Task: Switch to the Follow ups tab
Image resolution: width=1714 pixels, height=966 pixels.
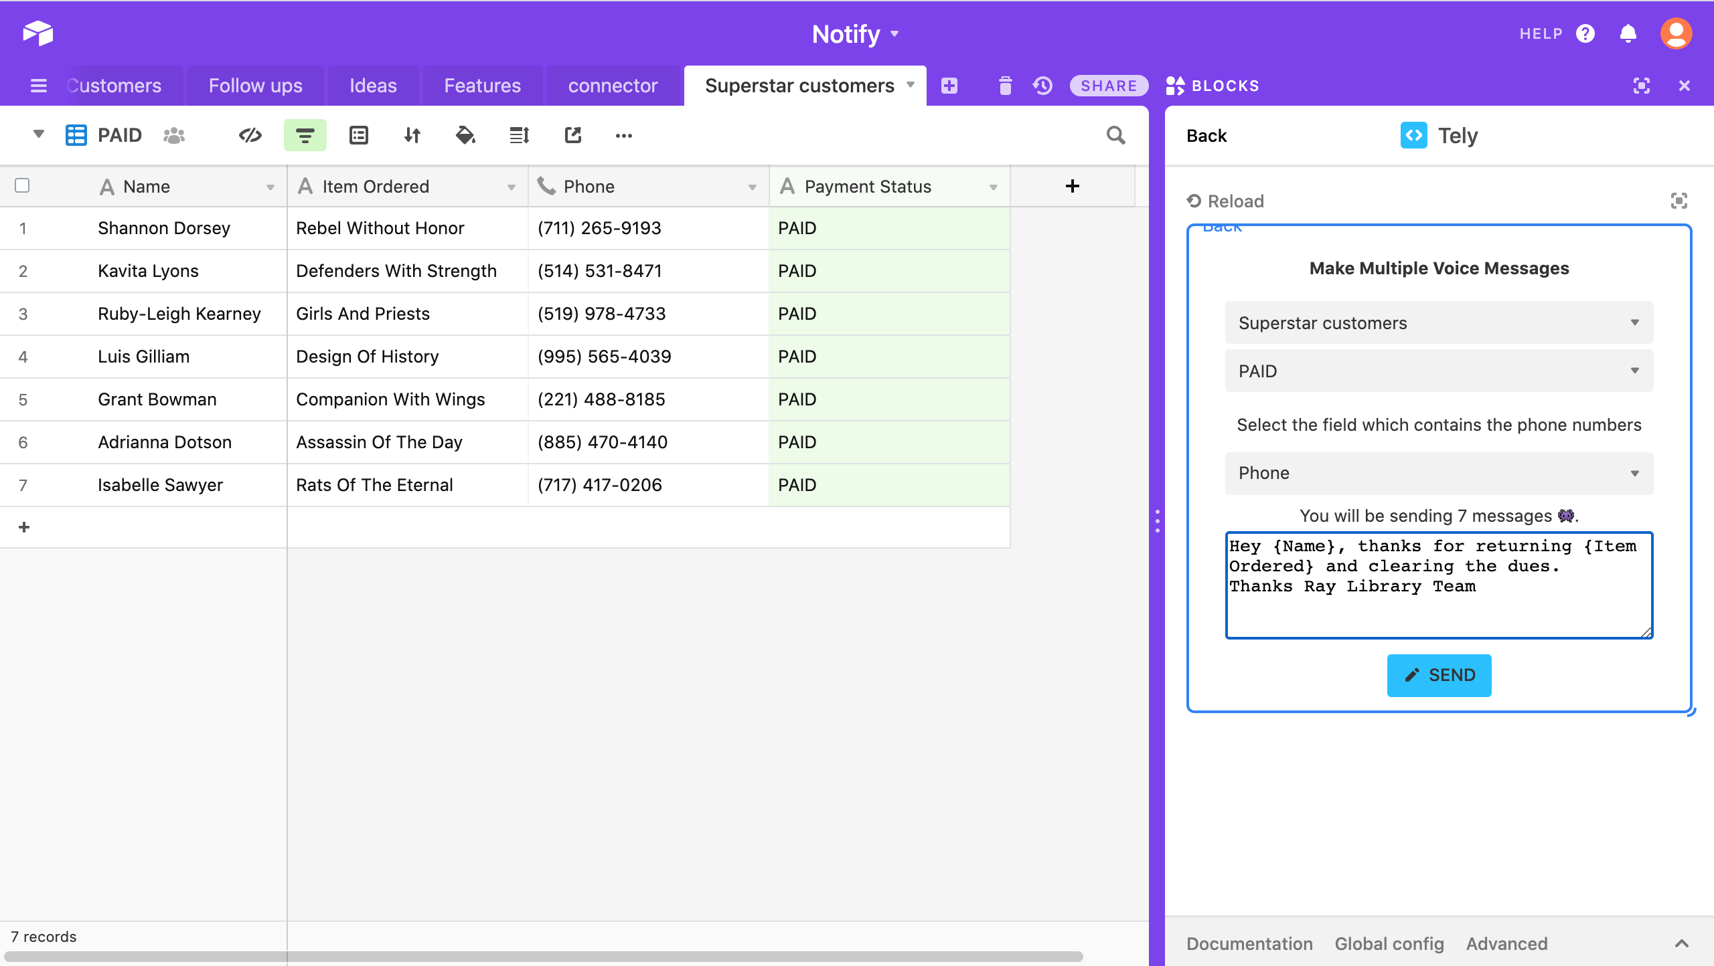Action: (255, 86)
